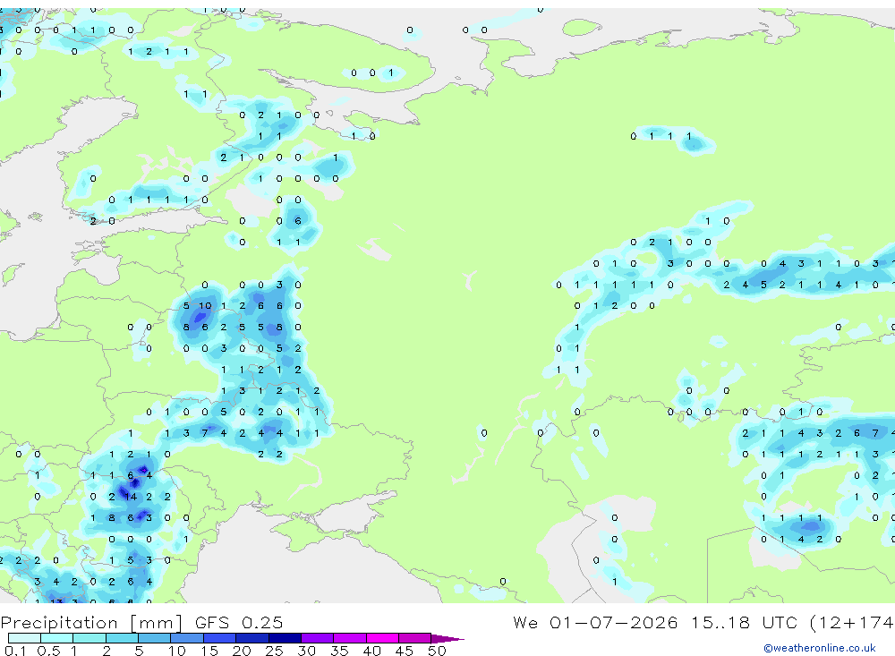Click the '35' legend scale label
The height and width of the screenshot is (656, 895).
(339, 651)
